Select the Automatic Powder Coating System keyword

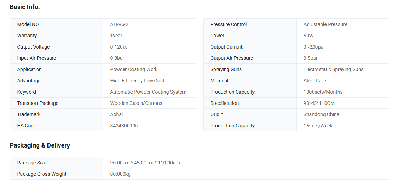[x=148, y=92]
